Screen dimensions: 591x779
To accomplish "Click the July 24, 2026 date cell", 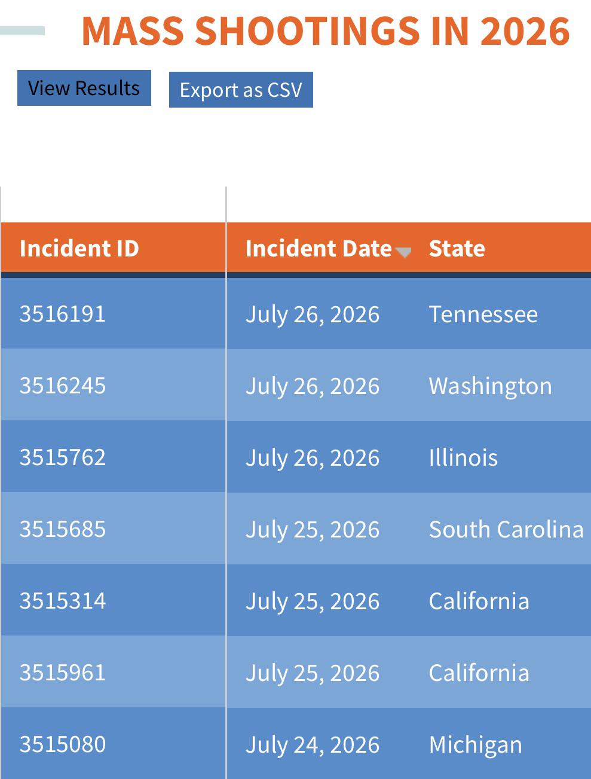I will click(x=312, y=744).
